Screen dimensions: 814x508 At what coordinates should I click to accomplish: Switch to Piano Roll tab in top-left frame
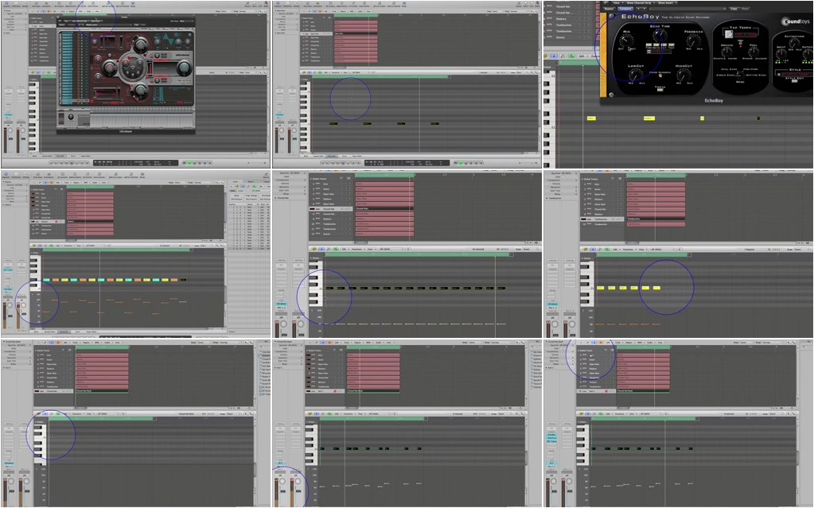coord(60,156)
